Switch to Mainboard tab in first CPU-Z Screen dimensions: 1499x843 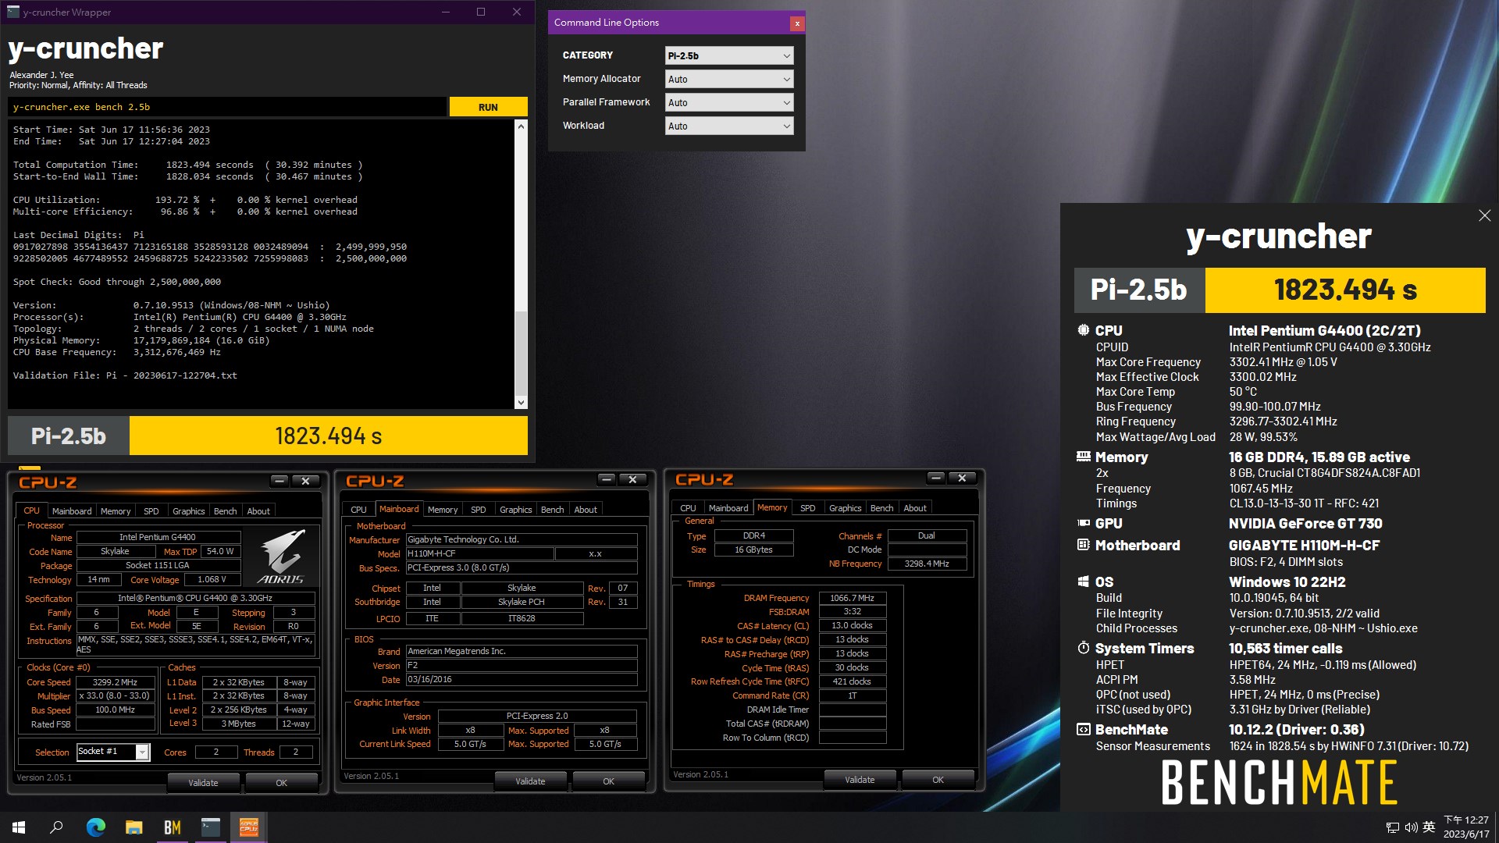(x=72, y=511)
